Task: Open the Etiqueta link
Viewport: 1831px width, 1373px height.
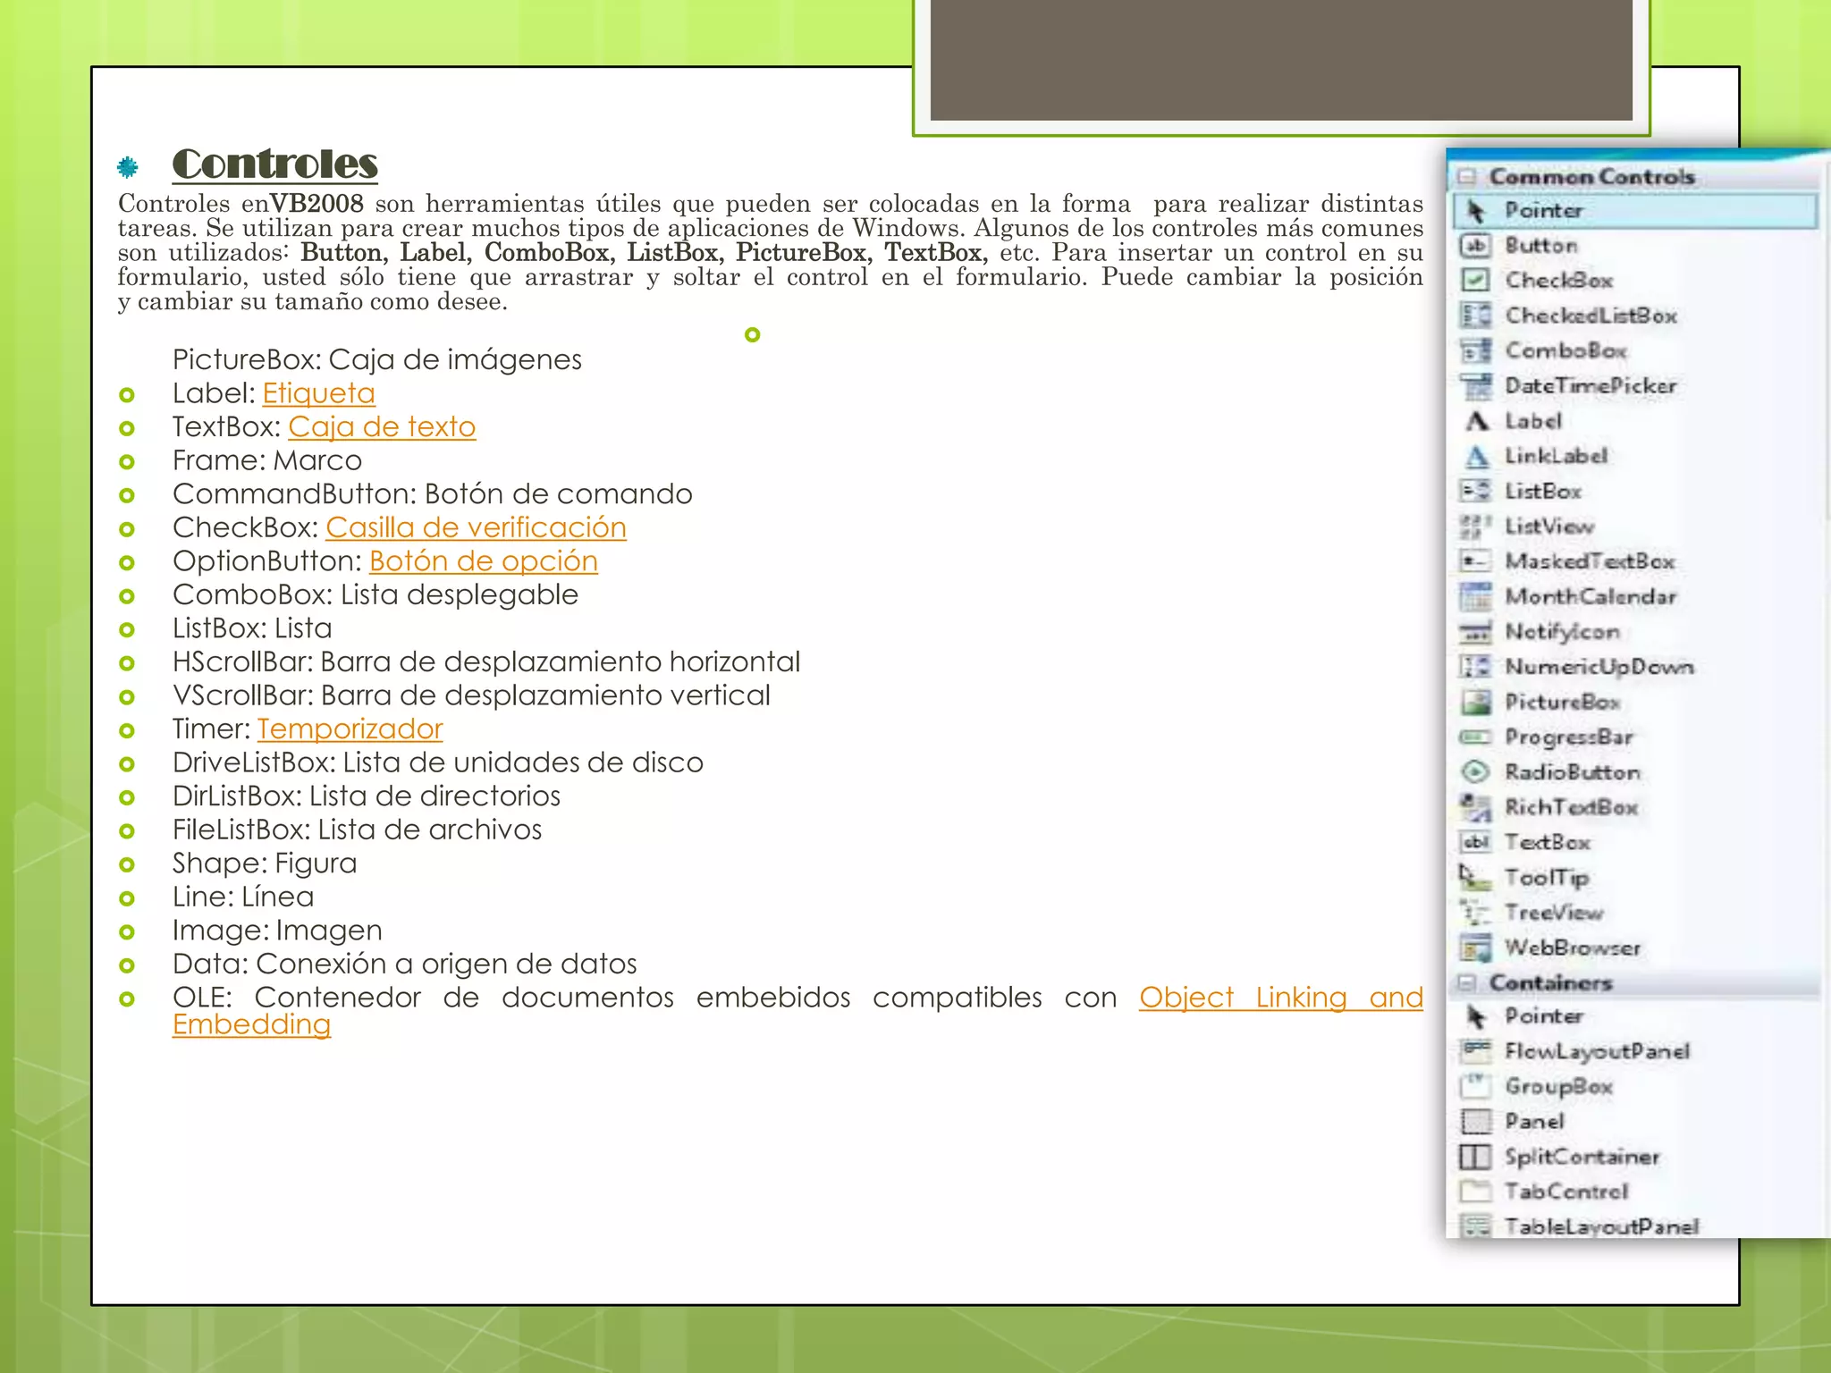Action: tap(318, 393)
